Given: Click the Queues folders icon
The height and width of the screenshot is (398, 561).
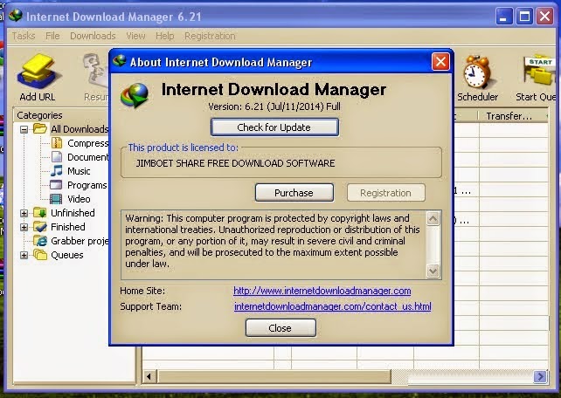Looking at the screenshot, I should tap(40, 255).
